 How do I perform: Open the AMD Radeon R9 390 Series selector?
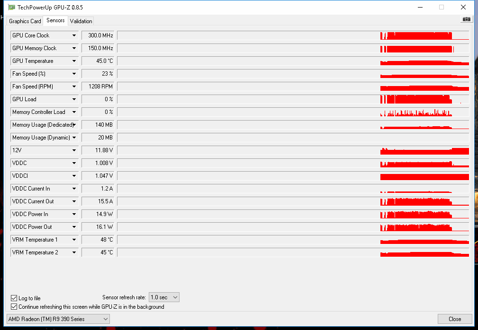click(x=58, y=319)
